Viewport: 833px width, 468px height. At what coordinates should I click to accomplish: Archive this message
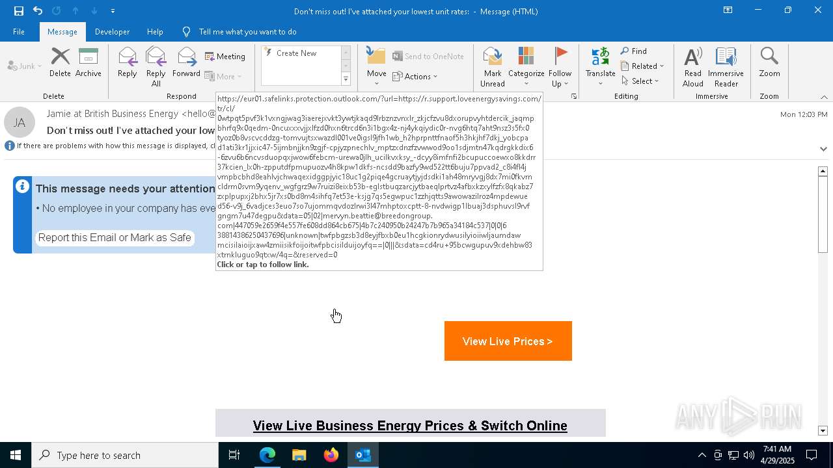[x=89, y=62]
